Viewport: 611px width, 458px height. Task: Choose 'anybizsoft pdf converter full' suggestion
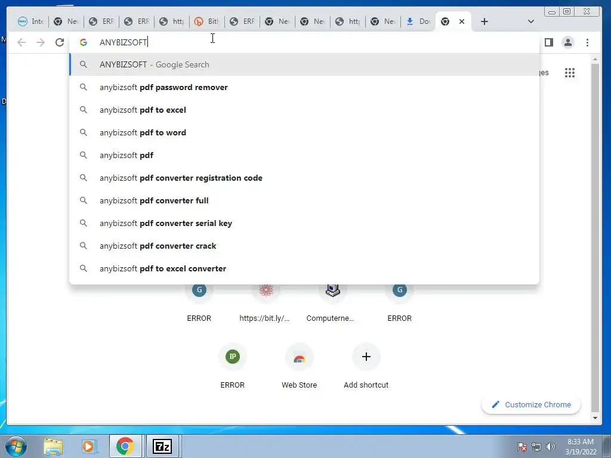(x=304, y=200)
